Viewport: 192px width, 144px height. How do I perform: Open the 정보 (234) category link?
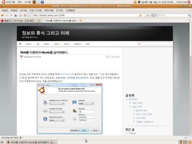pyautogui.click(x=137, y=103)
